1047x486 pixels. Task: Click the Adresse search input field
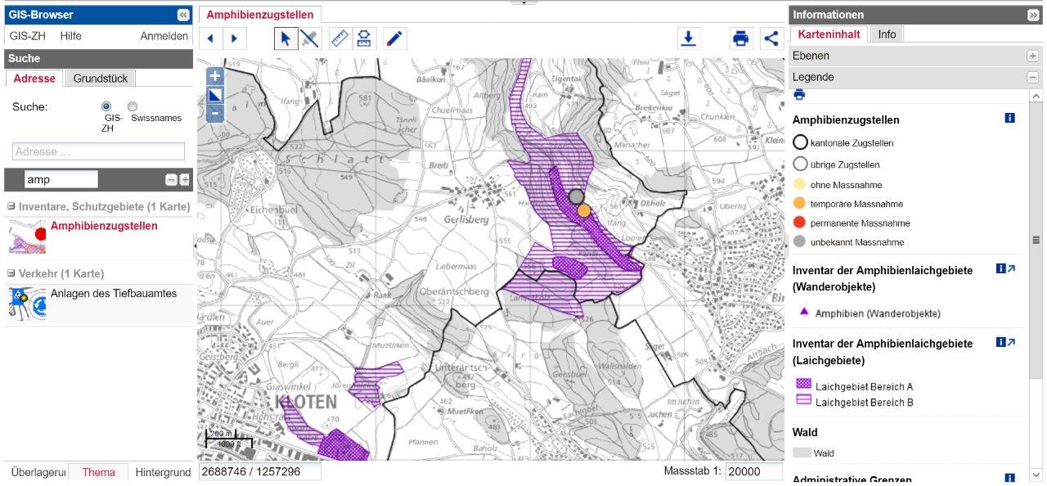98,151
